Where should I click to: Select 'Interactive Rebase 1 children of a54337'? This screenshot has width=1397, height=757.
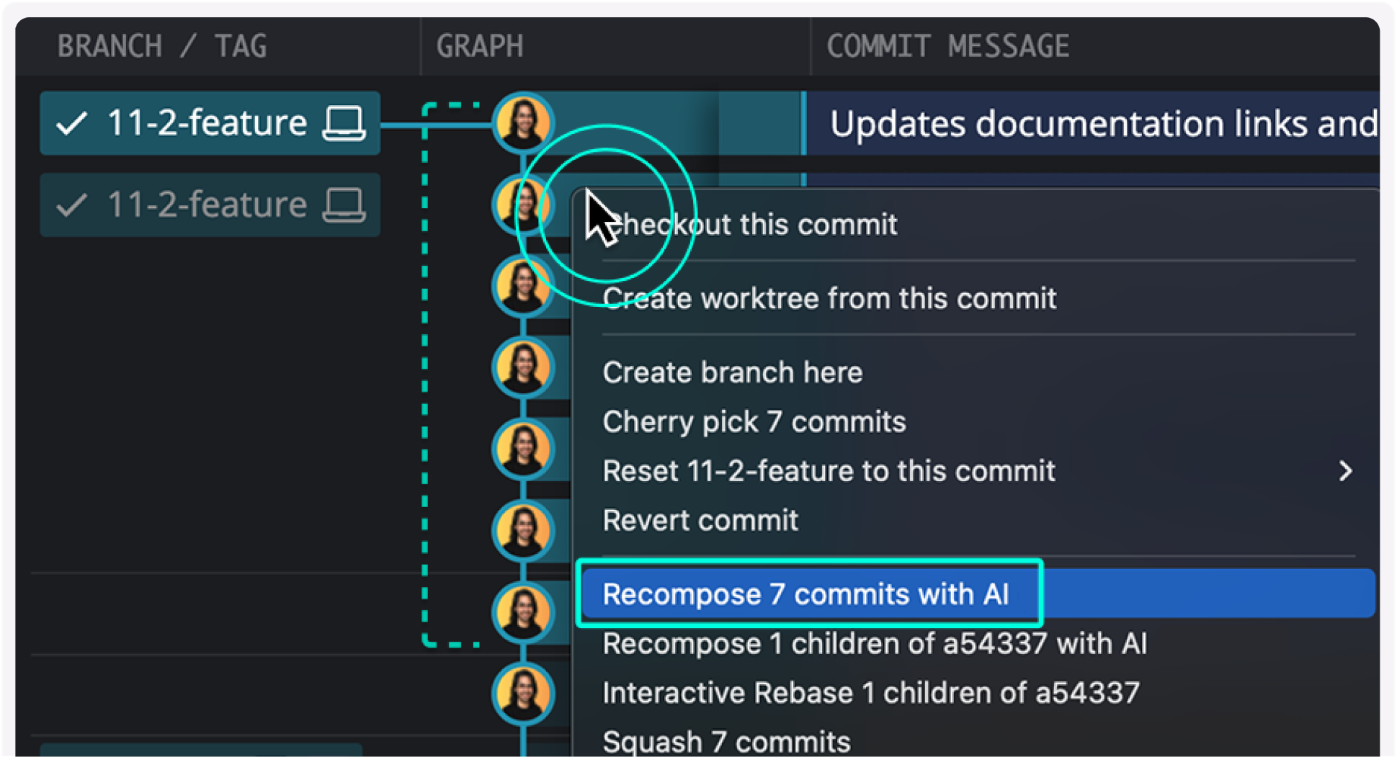click(870, 693)
